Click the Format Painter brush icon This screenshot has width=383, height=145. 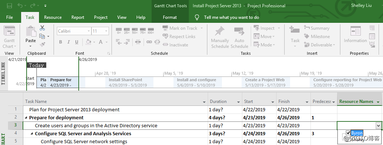[42, 45]
